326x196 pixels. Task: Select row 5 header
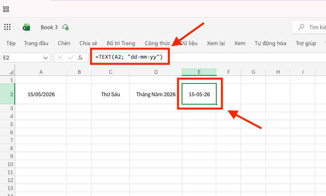8,124
